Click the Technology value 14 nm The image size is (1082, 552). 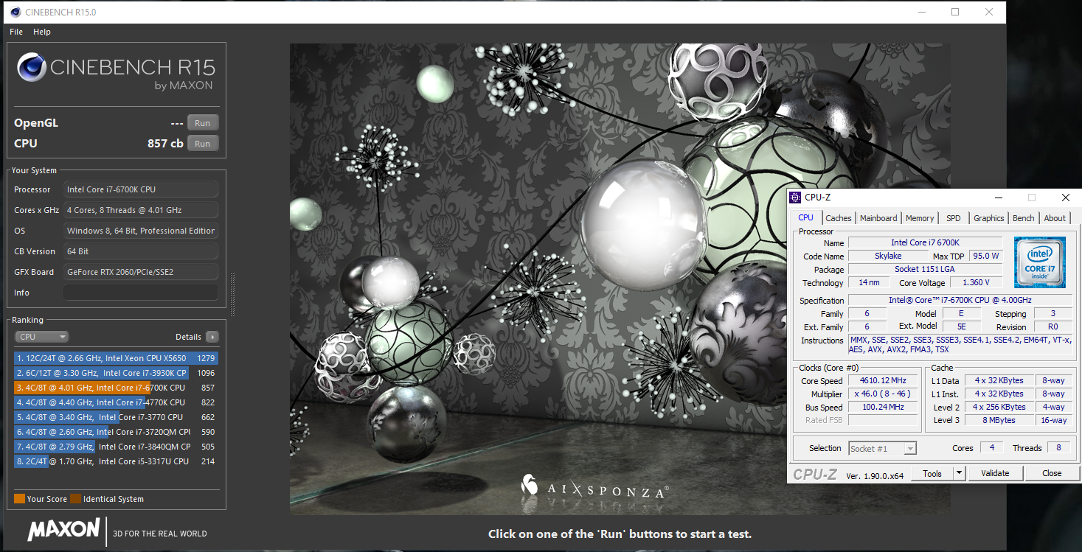[x=869, y=282]
